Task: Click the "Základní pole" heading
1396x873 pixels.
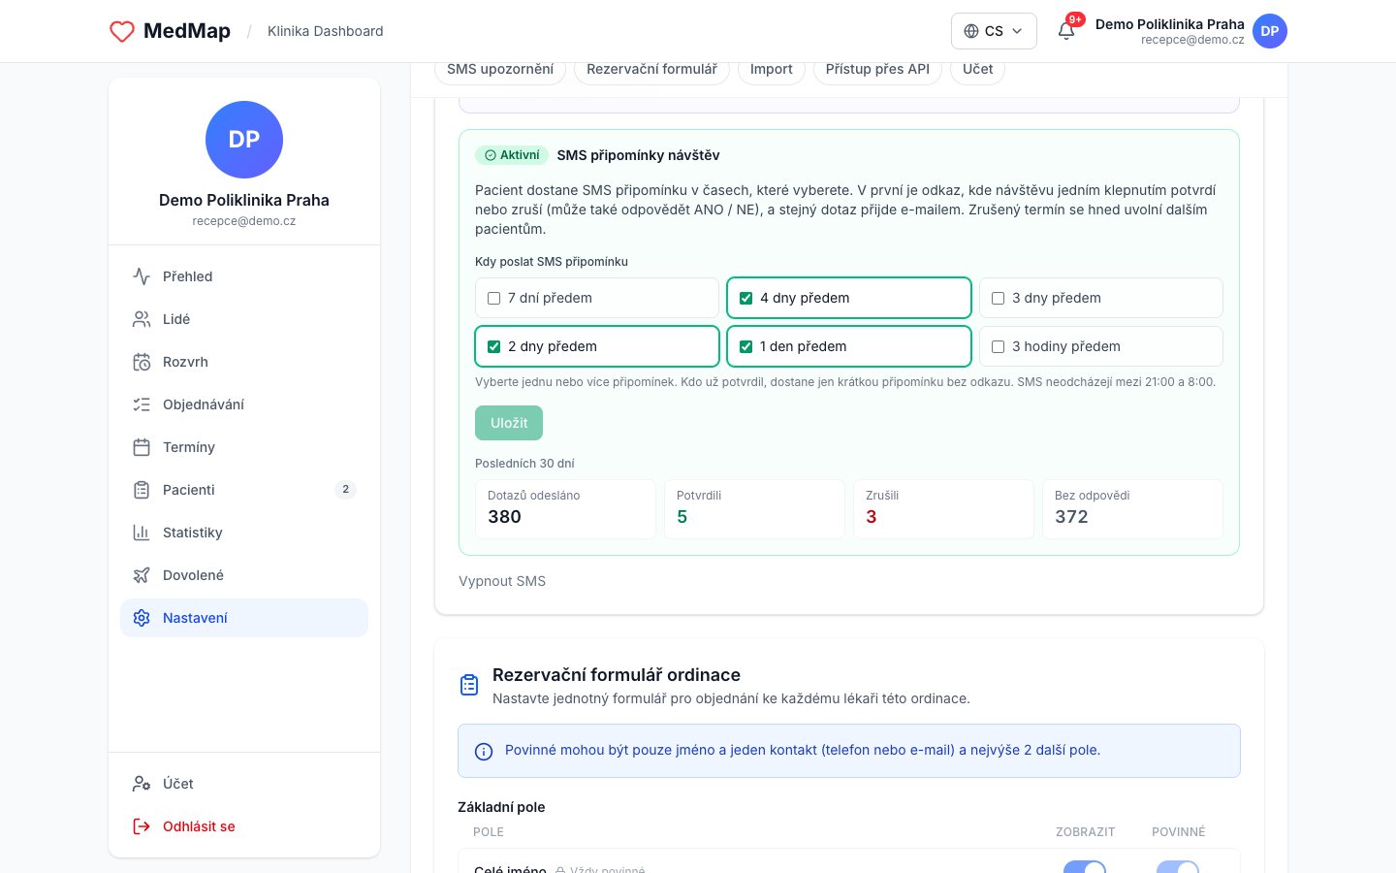Action: (x=501, y=807)
